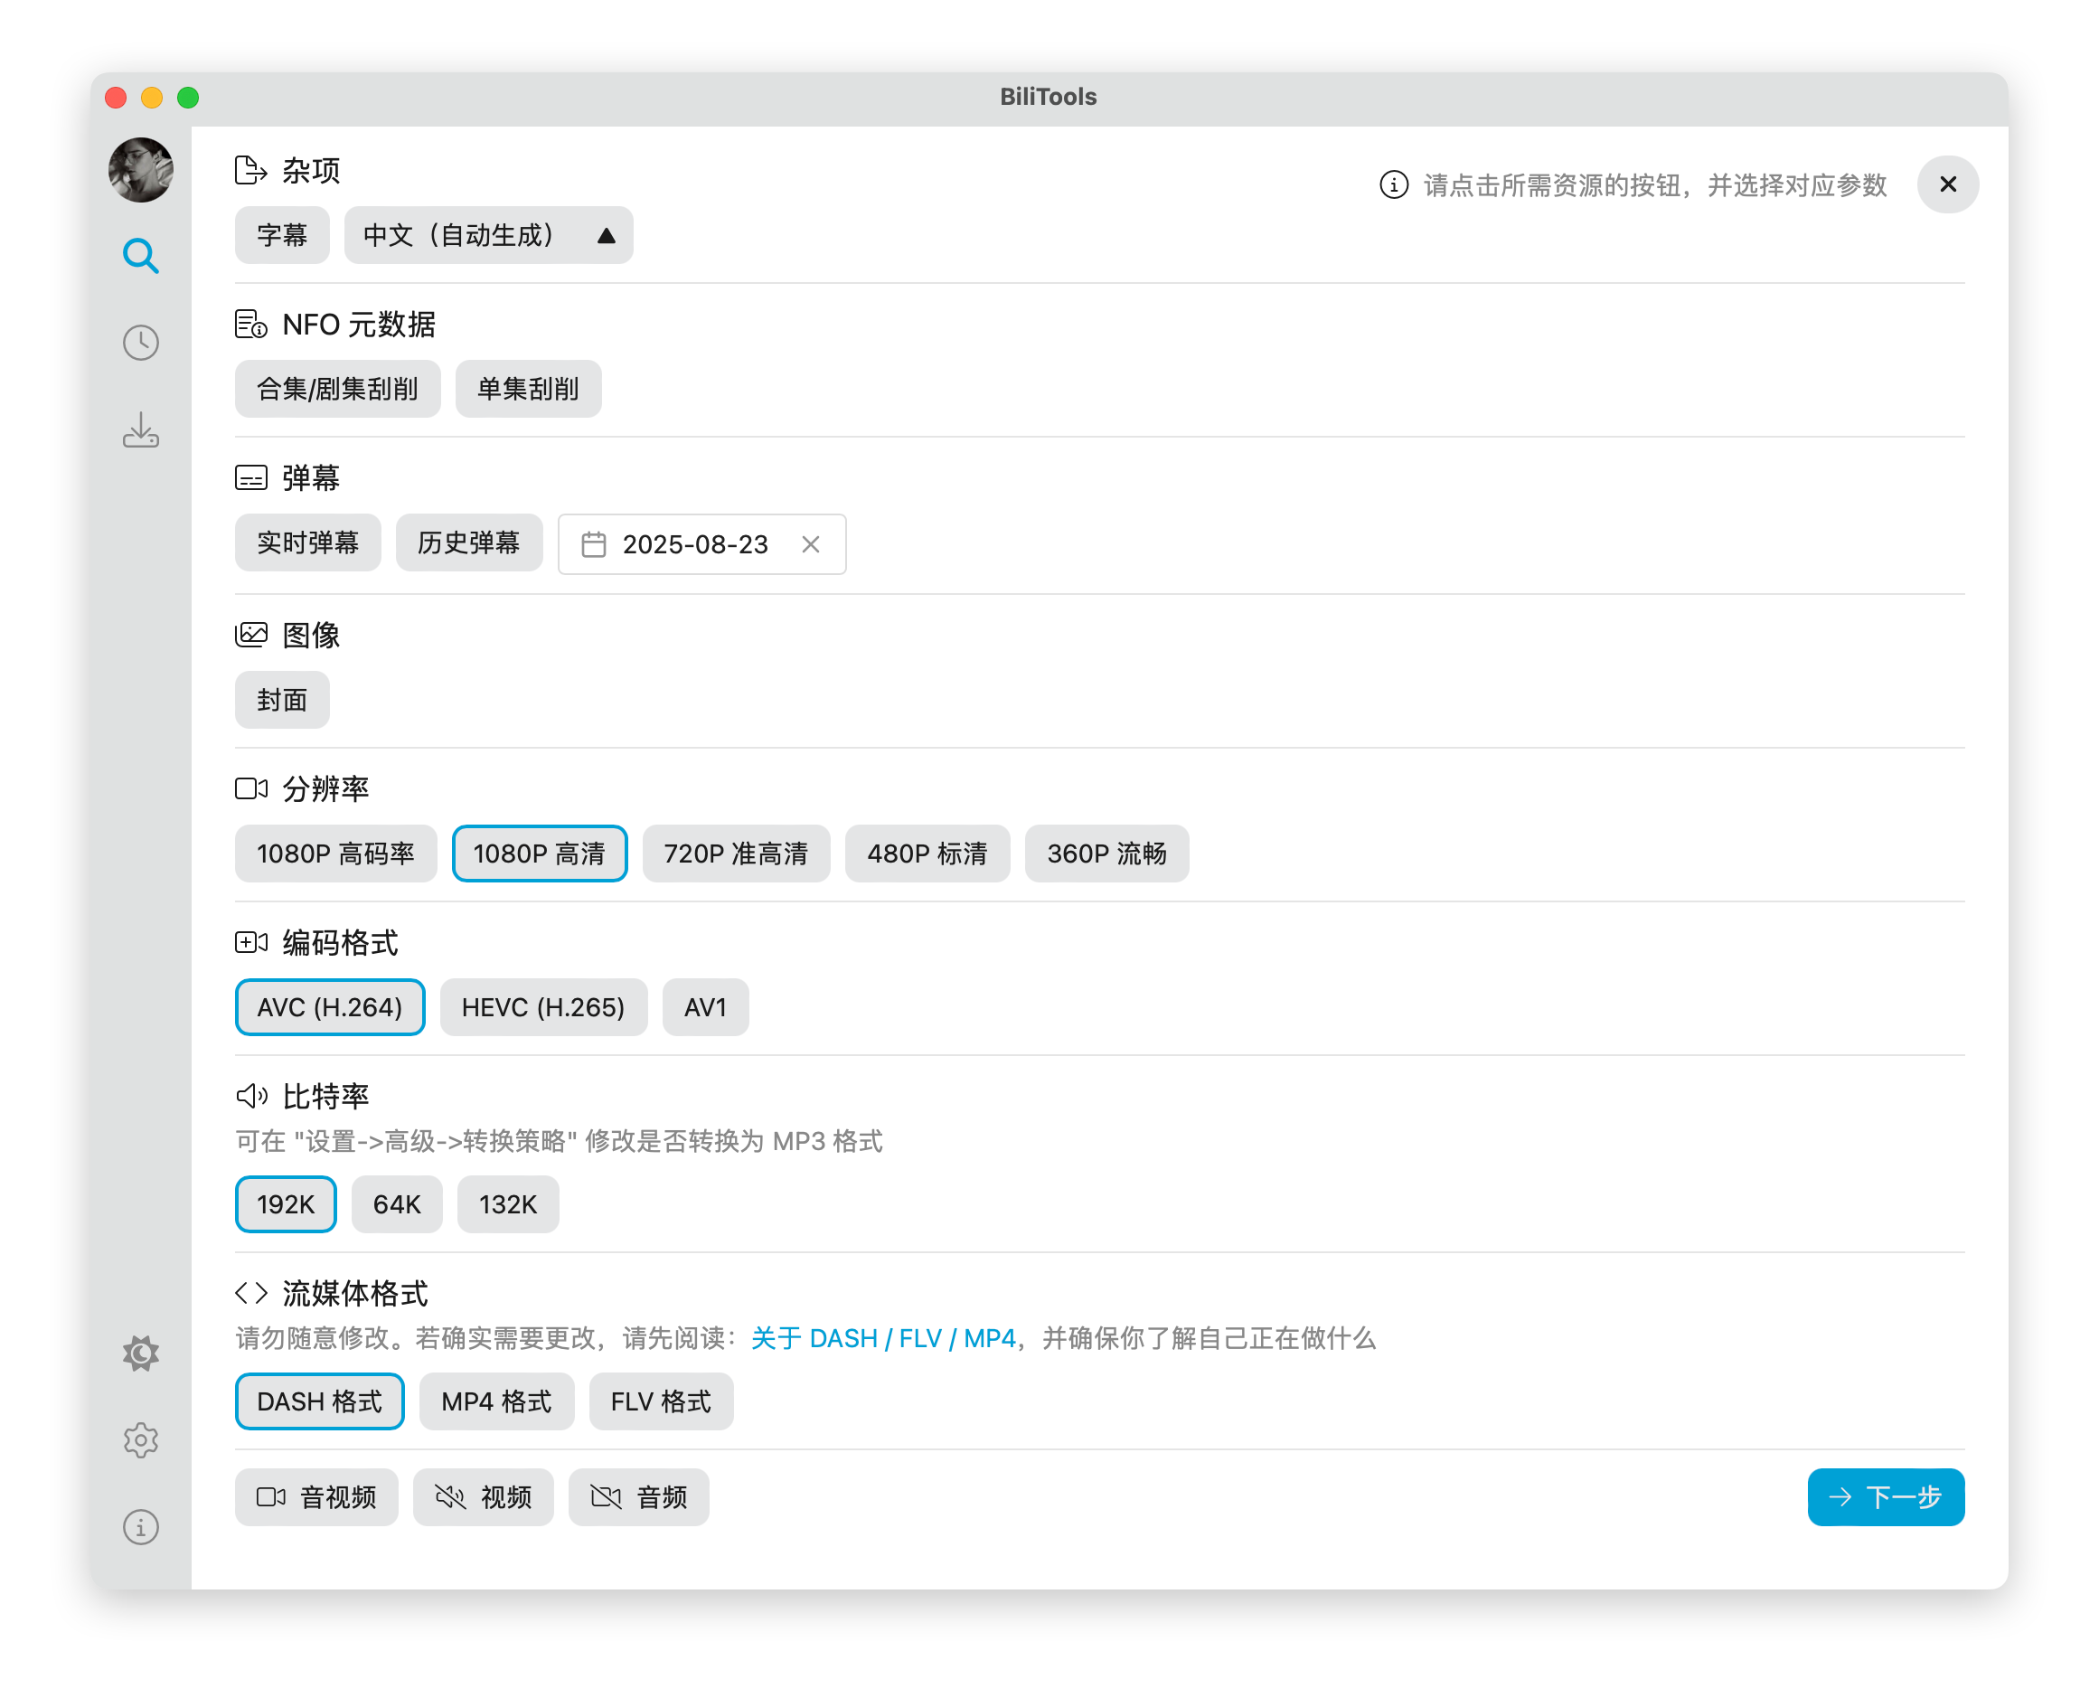Click the 流媒体格式 code brackets icon

coord(251,1294)
